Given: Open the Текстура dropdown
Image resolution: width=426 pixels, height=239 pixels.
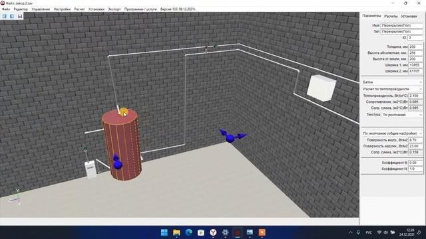Looking at the screenshot, I should (x=402, y=115).
